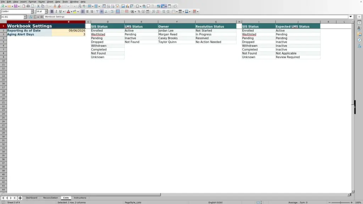Click the AutoFilter funnel icon
The height and width of the screenshot is (204, 363).
(117, 6)
